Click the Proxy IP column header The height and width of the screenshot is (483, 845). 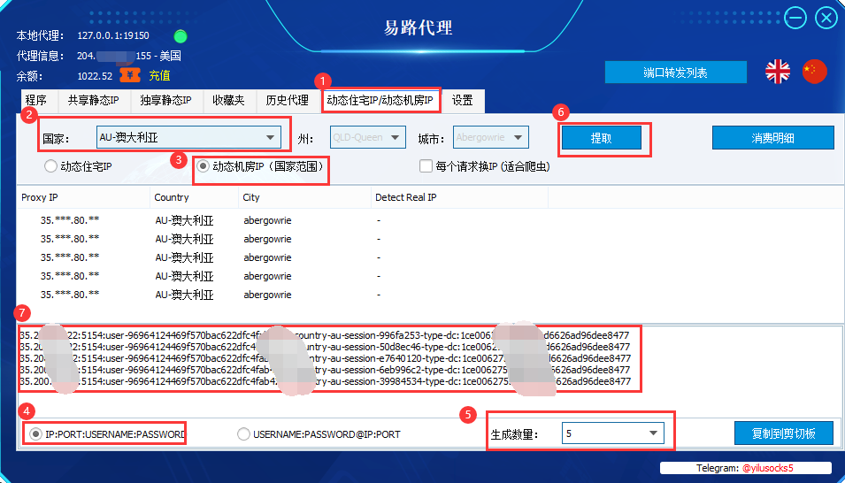click(83, 197)
